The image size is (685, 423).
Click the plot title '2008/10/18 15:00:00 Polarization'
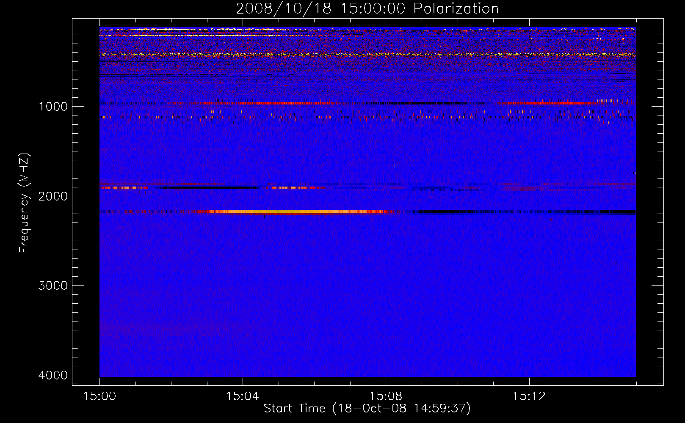coord(367,8)
